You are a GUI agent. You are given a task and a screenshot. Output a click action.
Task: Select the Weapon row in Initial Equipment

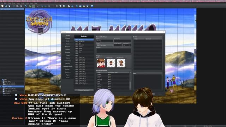113,74
